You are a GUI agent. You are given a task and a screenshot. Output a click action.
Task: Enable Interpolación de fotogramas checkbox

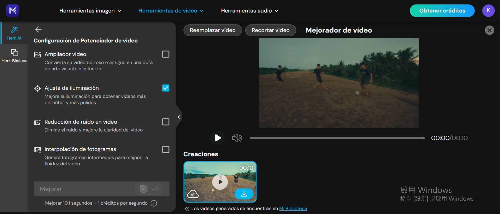(166, 149)
